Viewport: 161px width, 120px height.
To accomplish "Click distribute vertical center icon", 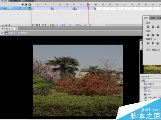I will click(153, 35).
